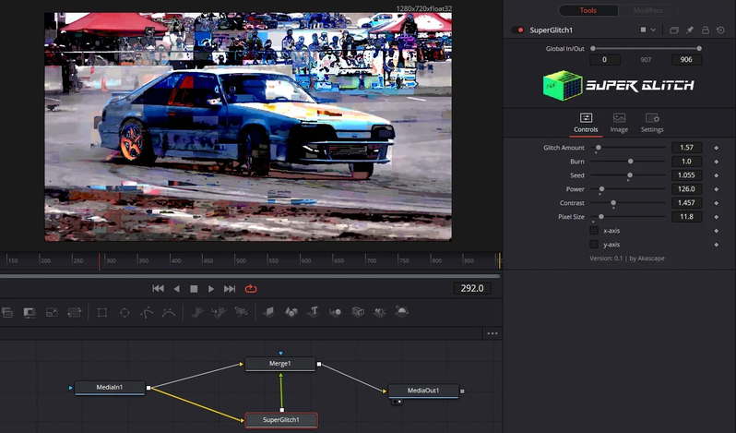The width and height of the screenshot is (736, 433).
Task: Select the Background tool in the toolbar
Action: (x=6, y=313)
